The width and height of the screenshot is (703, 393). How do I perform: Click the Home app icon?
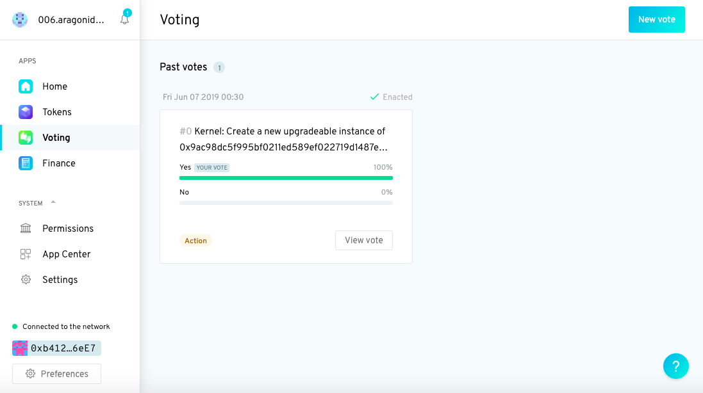click(26, 86)
